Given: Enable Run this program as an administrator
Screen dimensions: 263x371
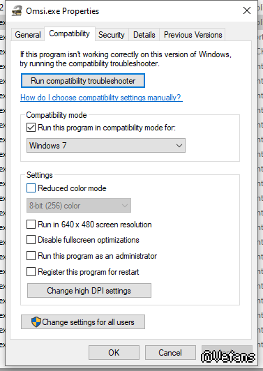Looking at the screenshot, I should (31, 256).
